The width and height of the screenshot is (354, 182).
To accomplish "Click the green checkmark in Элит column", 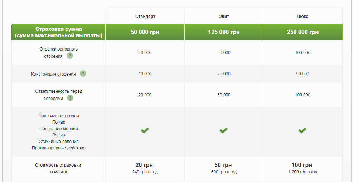I will coord(224,130).
